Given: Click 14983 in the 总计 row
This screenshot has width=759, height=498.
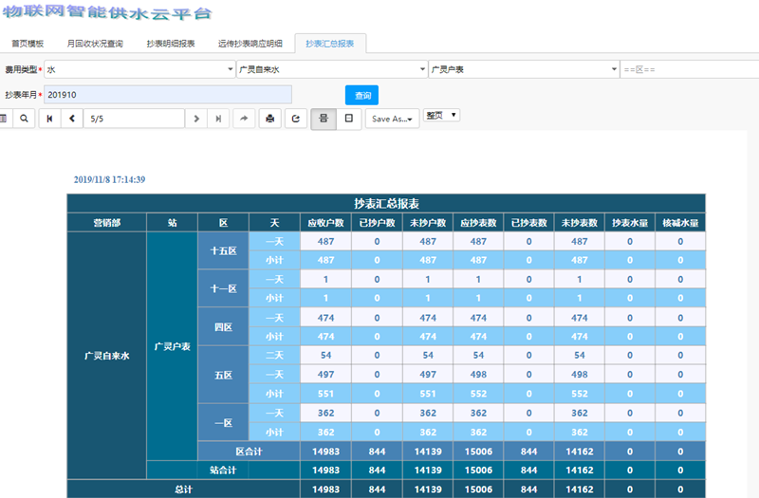Looking at the screenshot, I should pos(325,489).
